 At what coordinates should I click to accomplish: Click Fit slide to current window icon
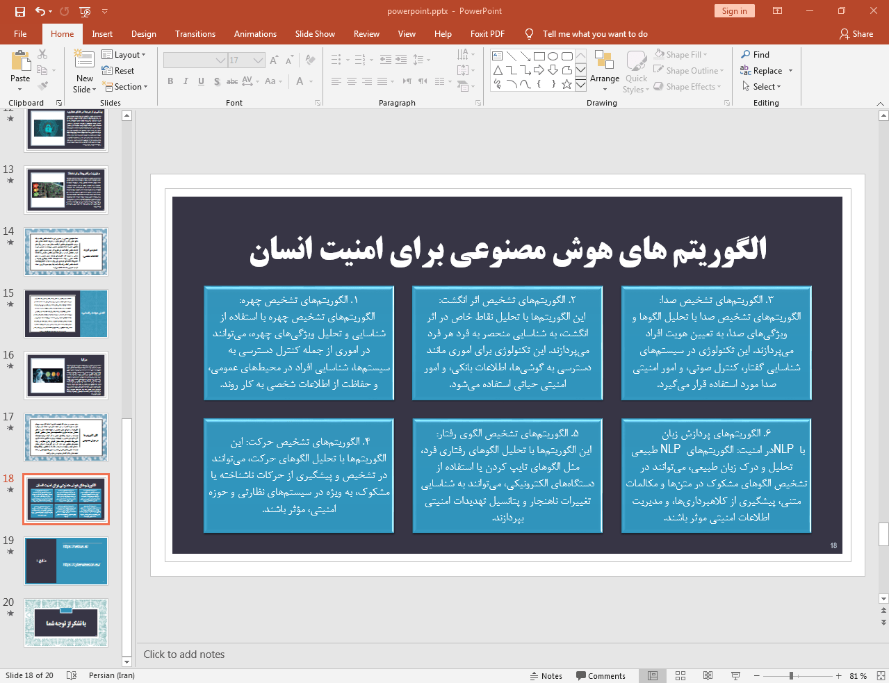881,676
